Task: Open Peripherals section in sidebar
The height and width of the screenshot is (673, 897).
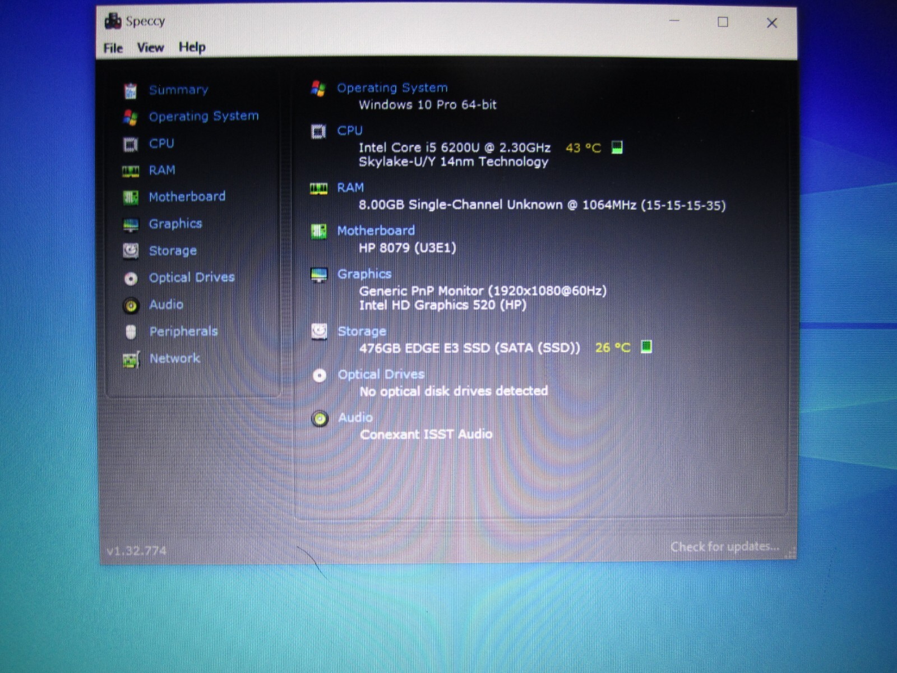Action: tap(183, 331)
